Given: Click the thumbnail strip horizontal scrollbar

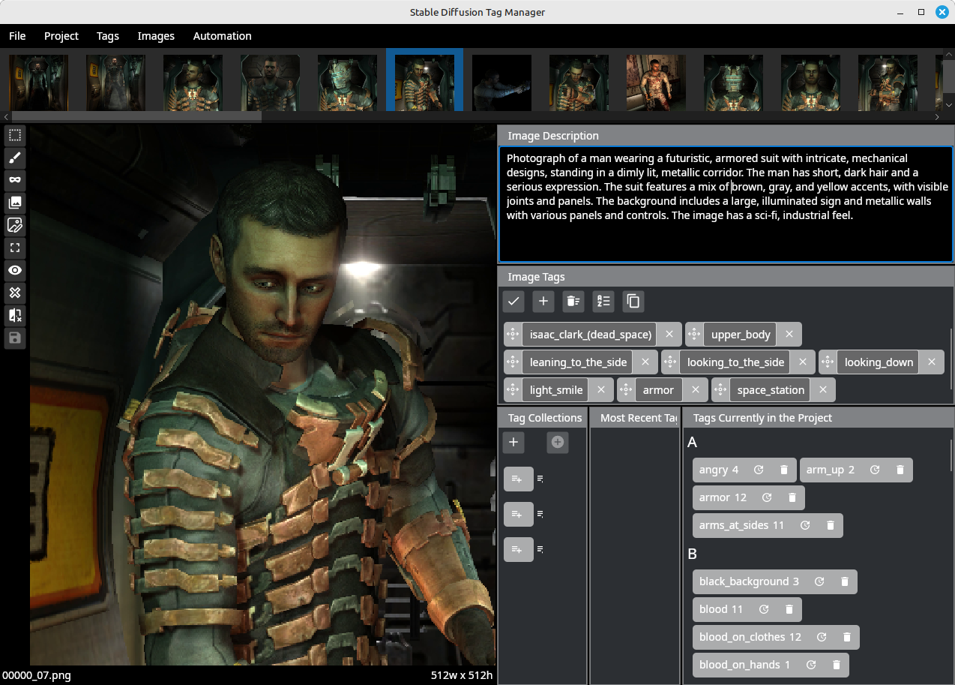Looking at the screenshot, I should click(136, 116).
